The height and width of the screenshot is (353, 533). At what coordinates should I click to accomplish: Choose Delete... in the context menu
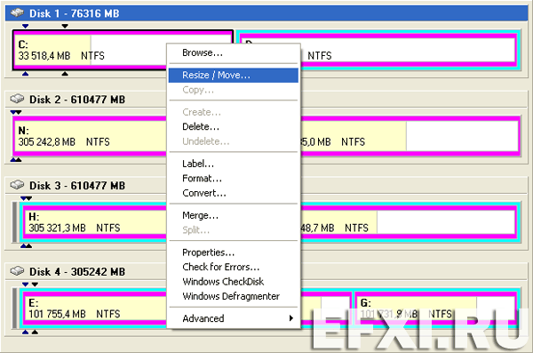point(233,126)
